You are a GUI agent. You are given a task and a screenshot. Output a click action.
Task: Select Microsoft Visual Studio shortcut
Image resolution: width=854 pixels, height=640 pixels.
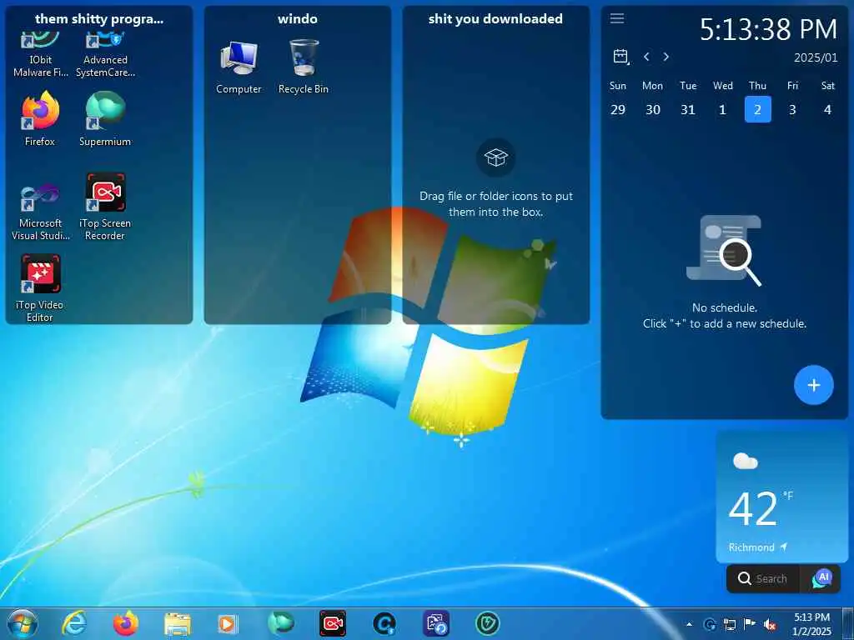[x=40, y=211]
